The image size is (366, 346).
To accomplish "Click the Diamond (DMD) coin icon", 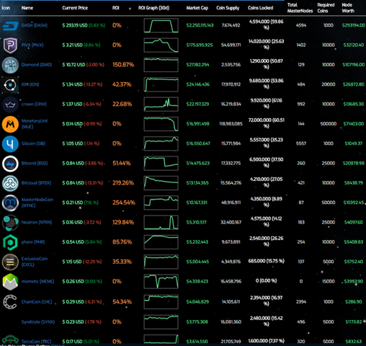I will [x=10, y=65].
